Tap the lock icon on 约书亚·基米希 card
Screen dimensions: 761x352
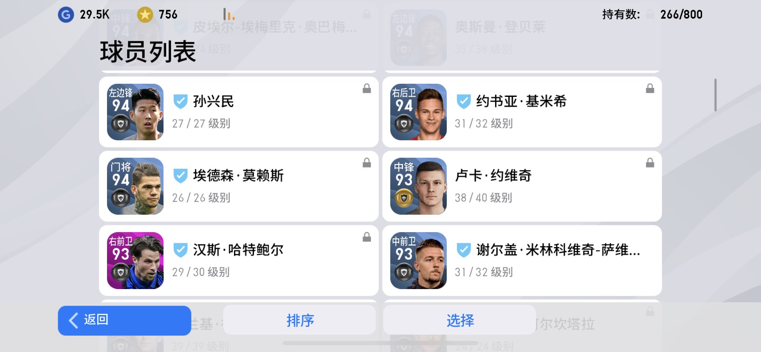650,88
